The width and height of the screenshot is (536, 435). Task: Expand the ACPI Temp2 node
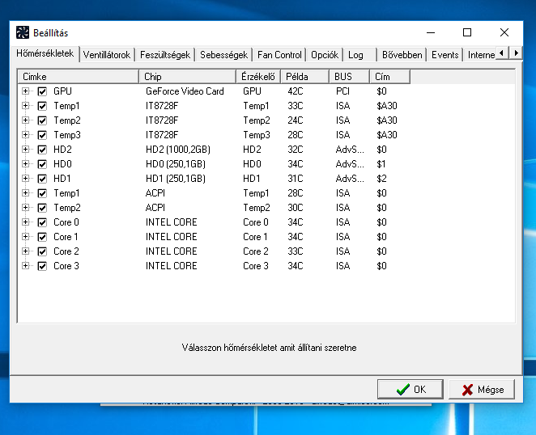coord(25,208)
